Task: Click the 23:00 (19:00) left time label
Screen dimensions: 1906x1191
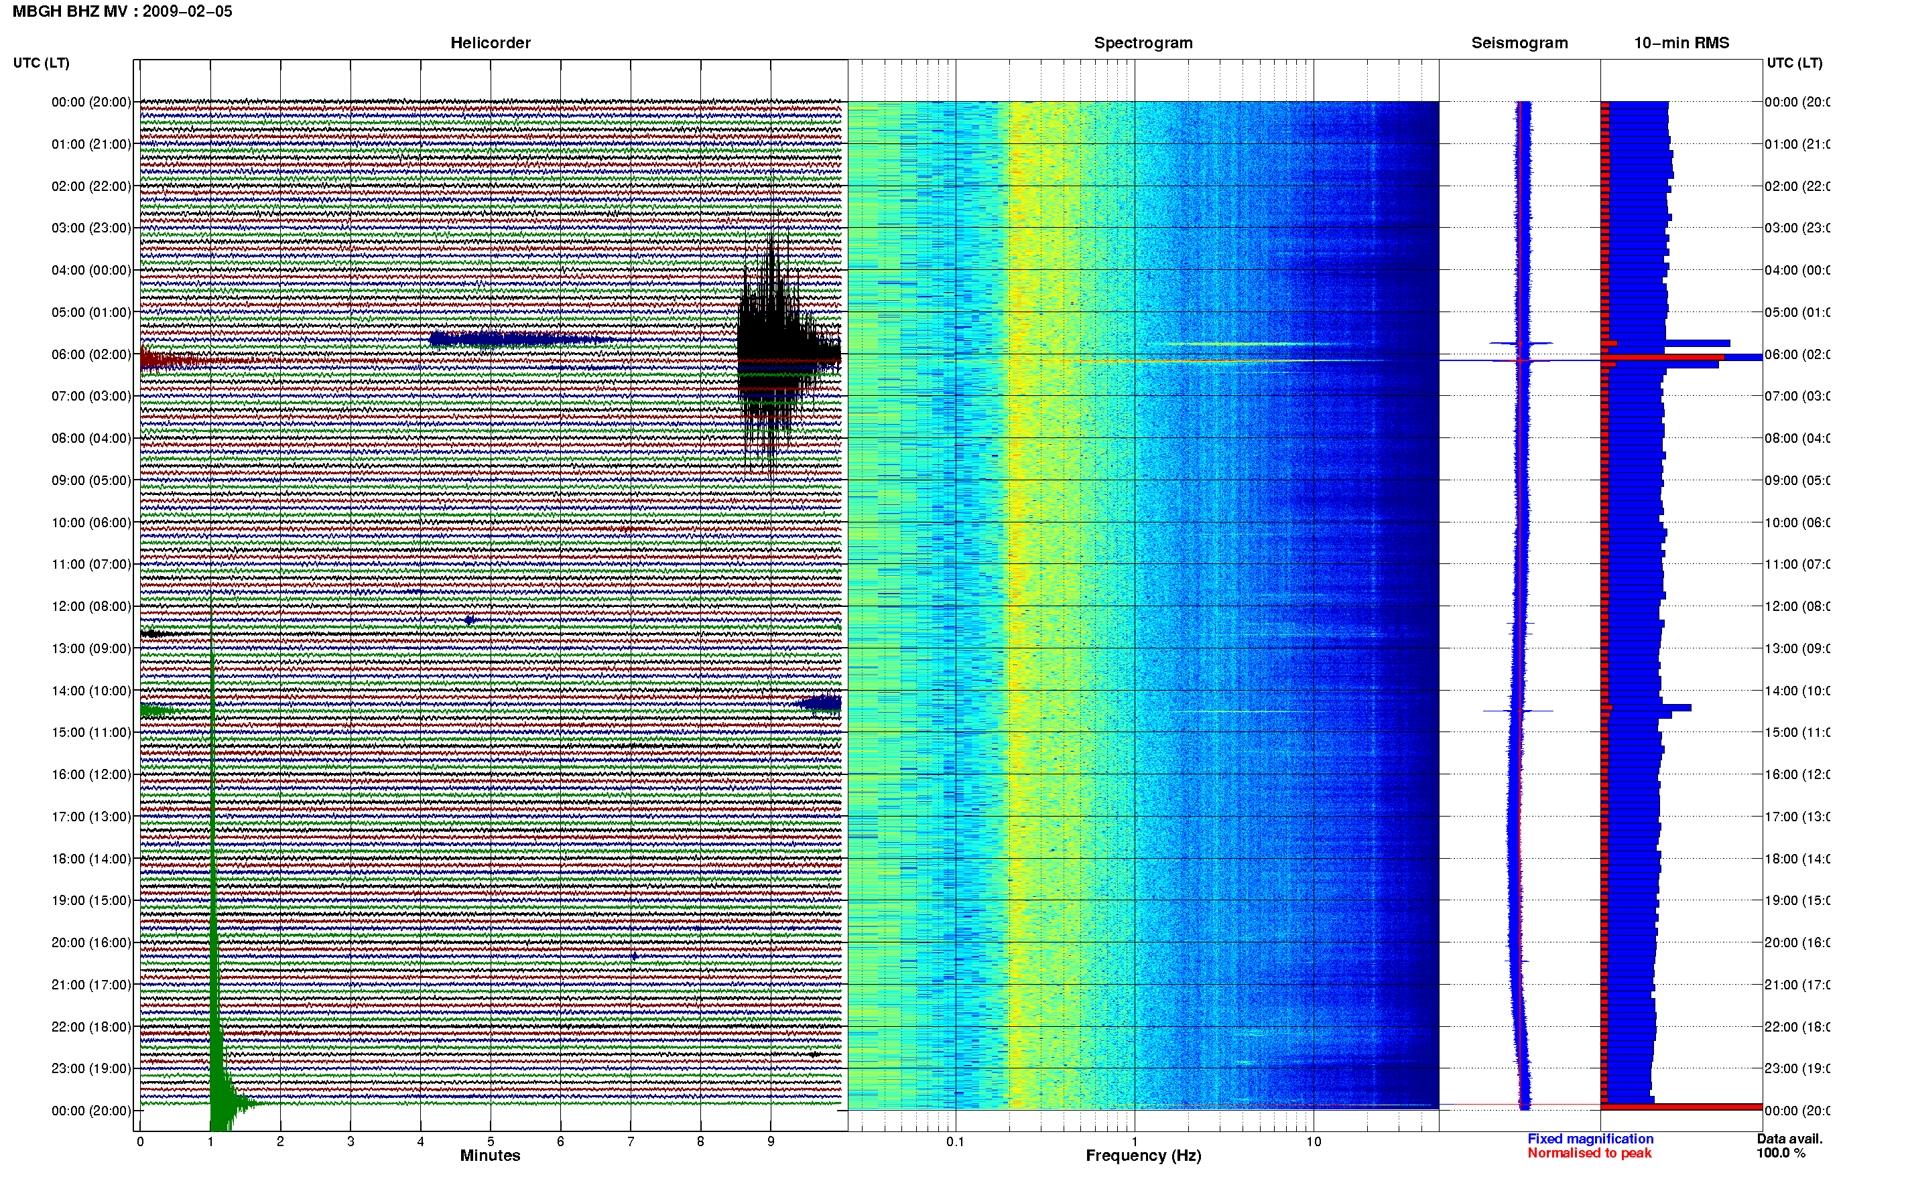Action: coord(91,1068)
